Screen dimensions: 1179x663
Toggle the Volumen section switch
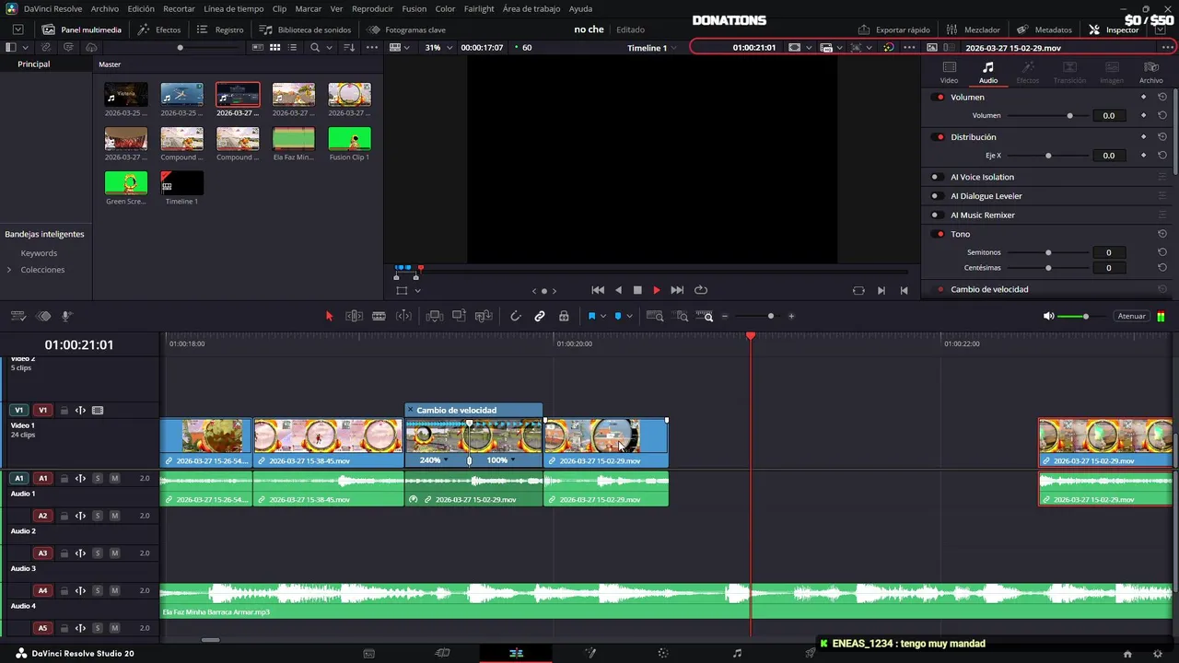click(x=939, y=97)
